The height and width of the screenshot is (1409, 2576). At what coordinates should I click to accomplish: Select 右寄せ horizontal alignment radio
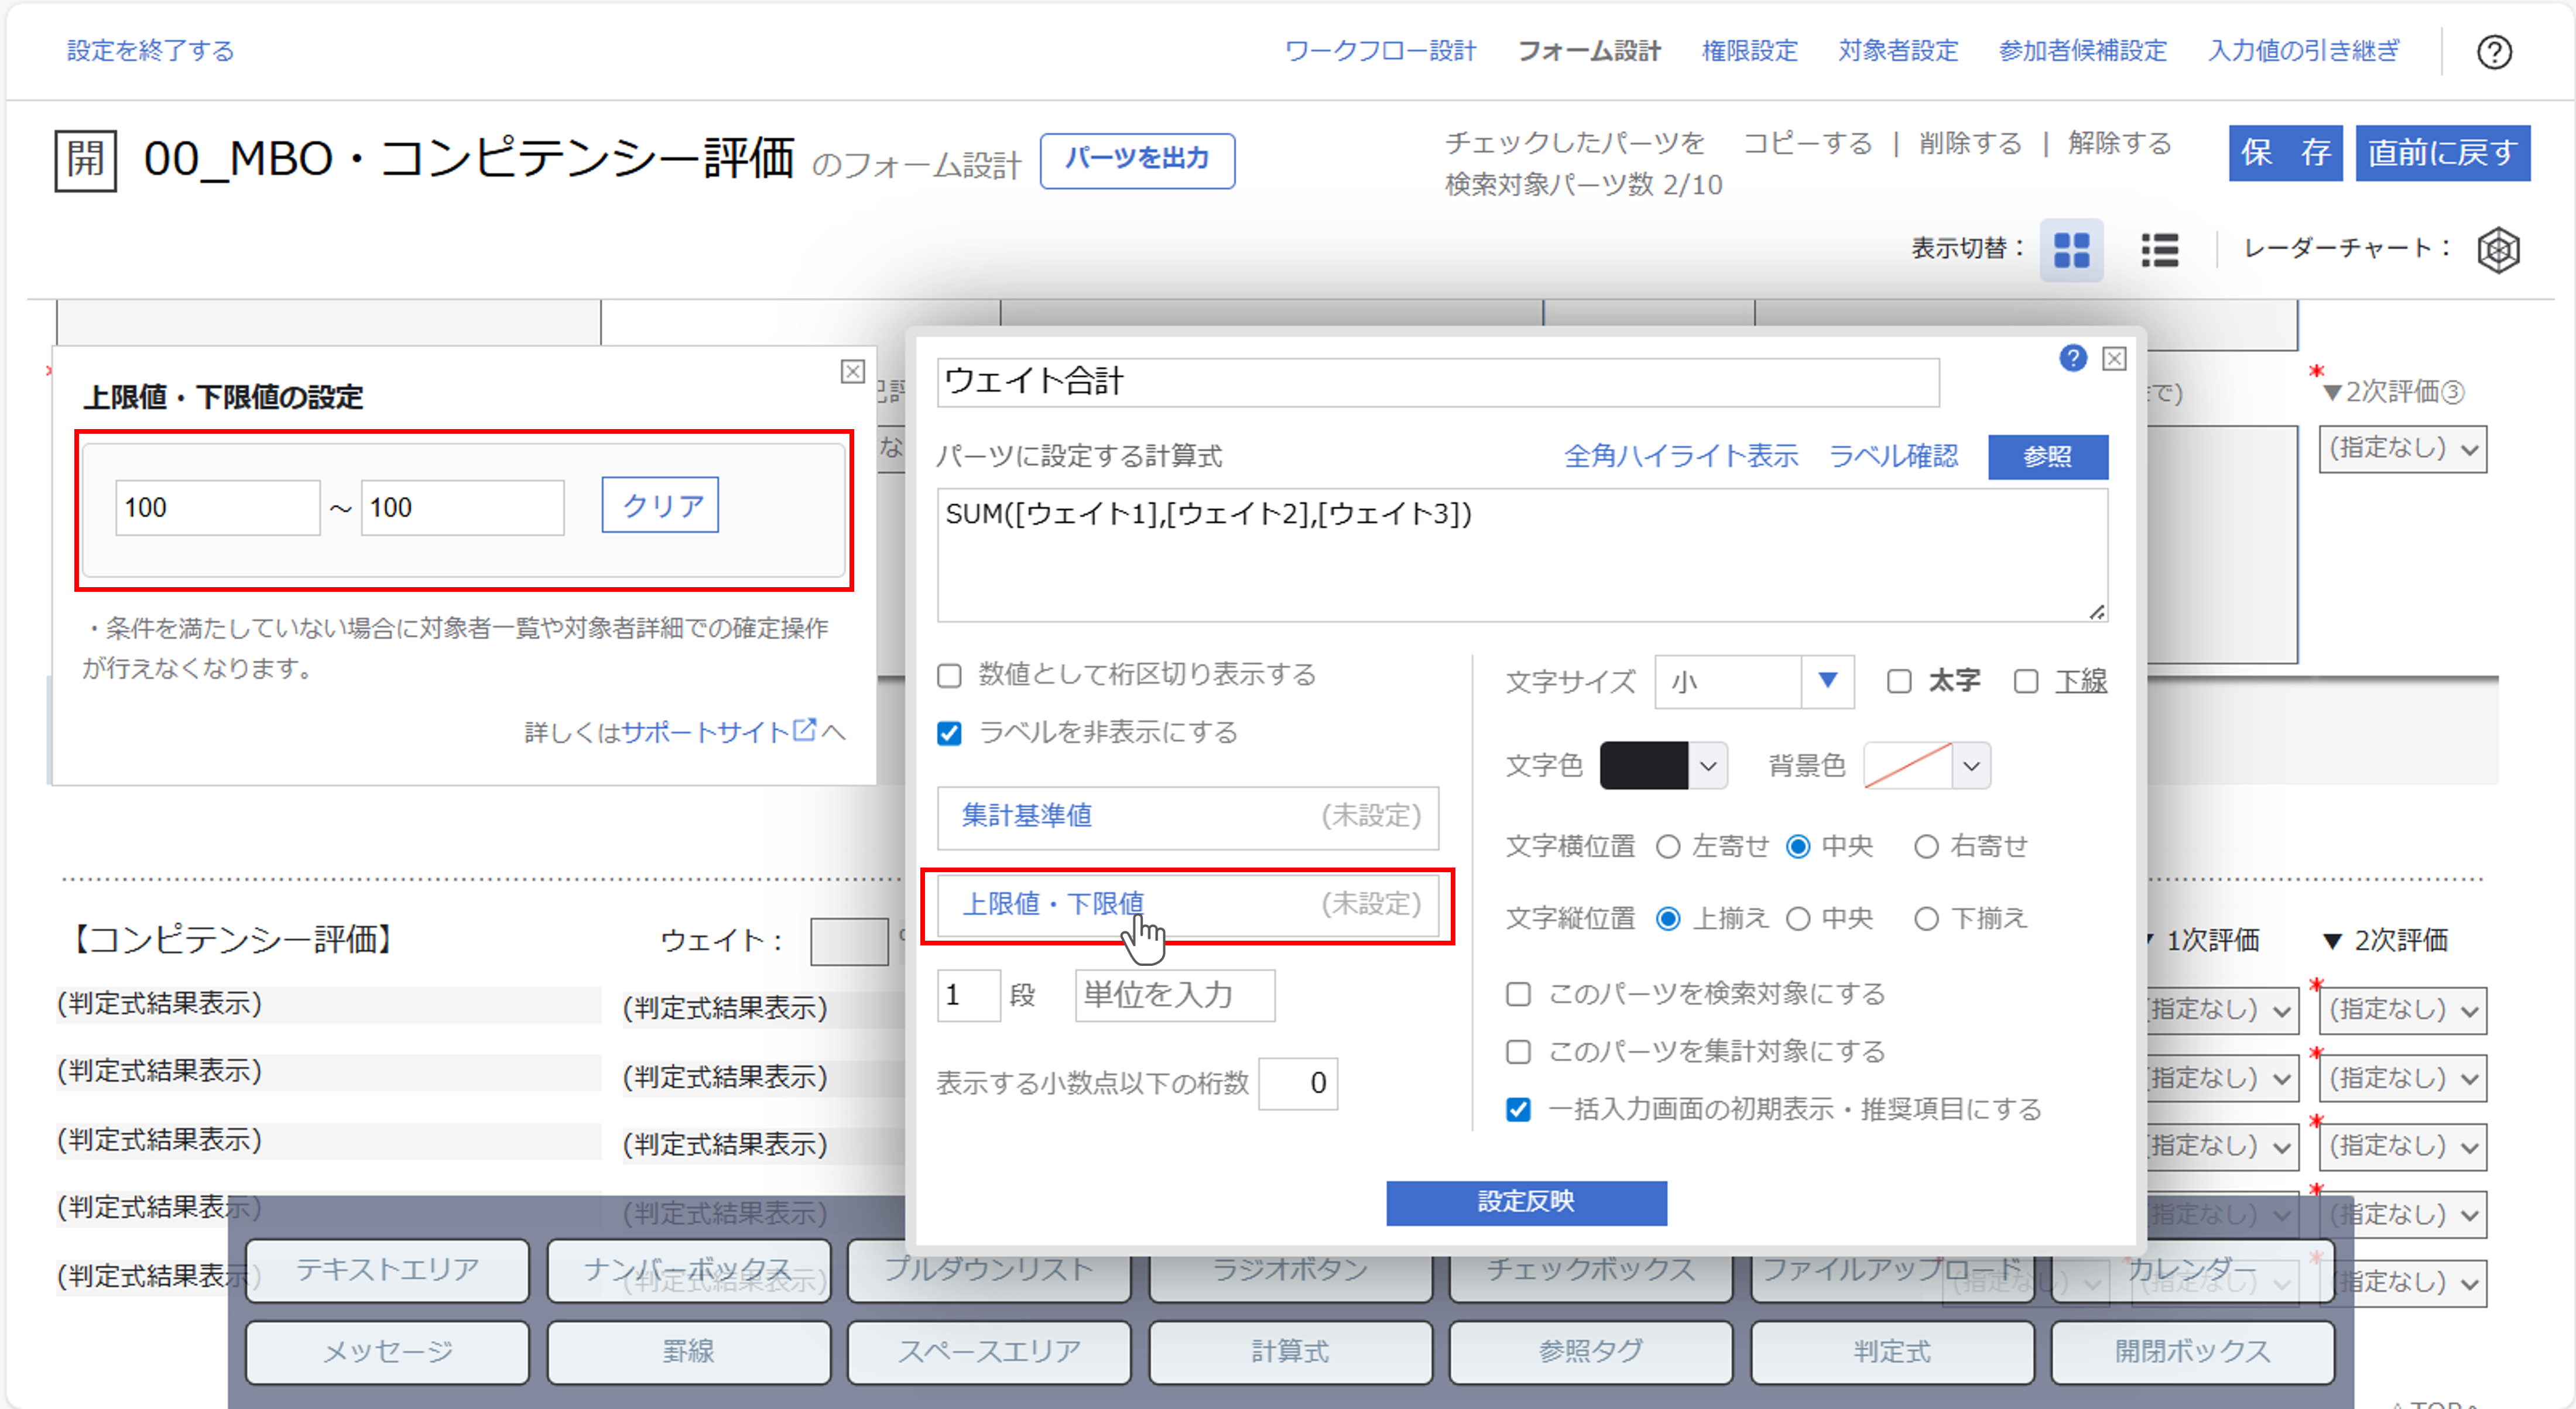pyautogui.click(x=1925, y=847)
